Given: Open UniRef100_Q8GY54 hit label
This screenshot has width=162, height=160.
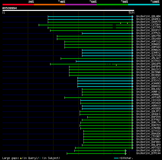Looking at the screenshot, I should 148,36.
